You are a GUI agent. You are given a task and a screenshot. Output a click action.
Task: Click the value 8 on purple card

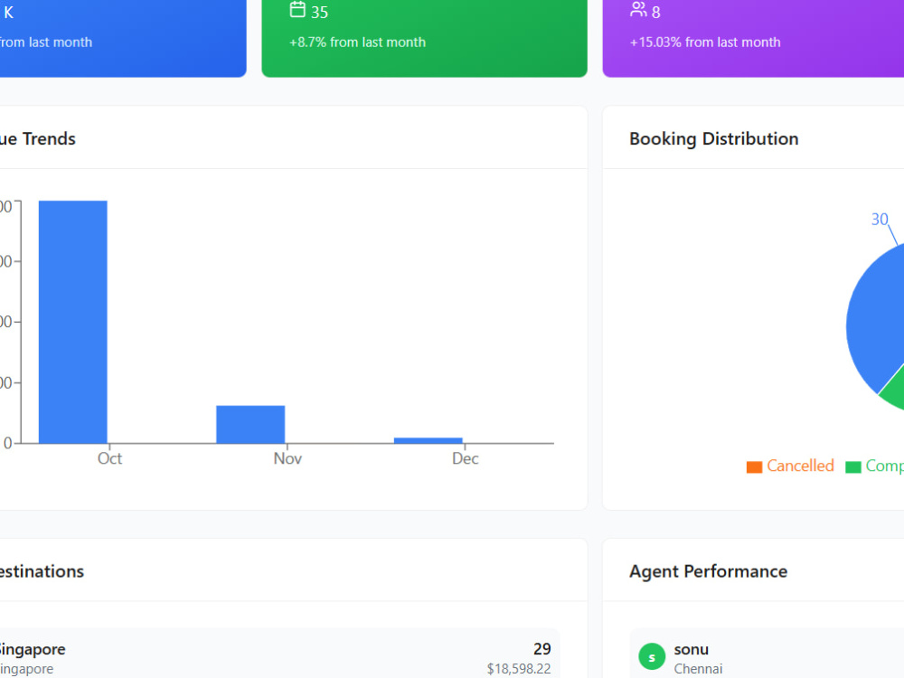coord(656,12)
